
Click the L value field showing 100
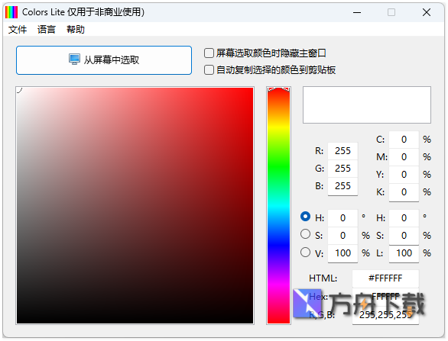point(404,253)
